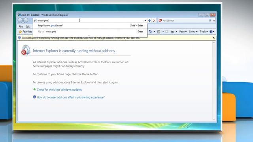This screenshot has width=253, height=142.
Task: Open search provider options dropdown arrow
Action: [214, 21]
